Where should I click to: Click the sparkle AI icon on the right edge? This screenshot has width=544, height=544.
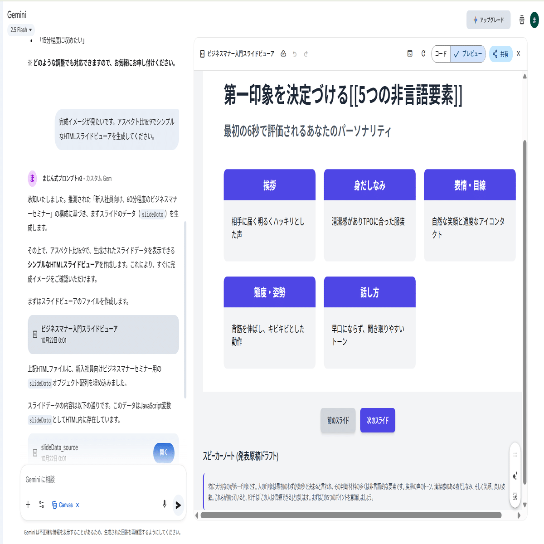click(515, 476)
